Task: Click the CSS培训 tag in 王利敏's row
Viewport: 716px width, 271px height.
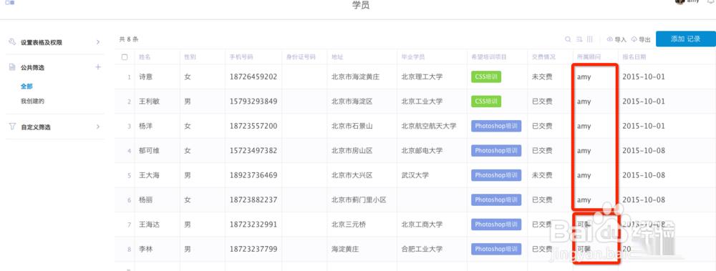Action: 486,102
